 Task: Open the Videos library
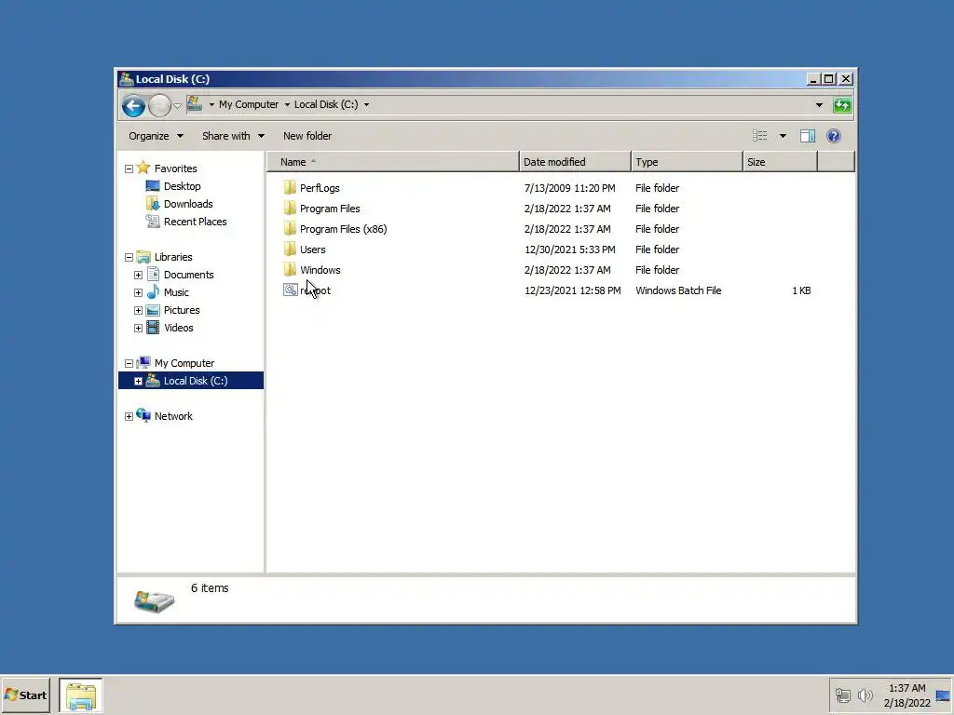pyautogui.click(x=178, y=327)
